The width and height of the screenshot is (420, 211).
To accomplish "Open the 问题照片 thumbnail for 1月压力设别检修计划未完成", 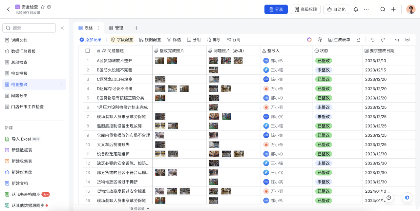I will (214, 107).
